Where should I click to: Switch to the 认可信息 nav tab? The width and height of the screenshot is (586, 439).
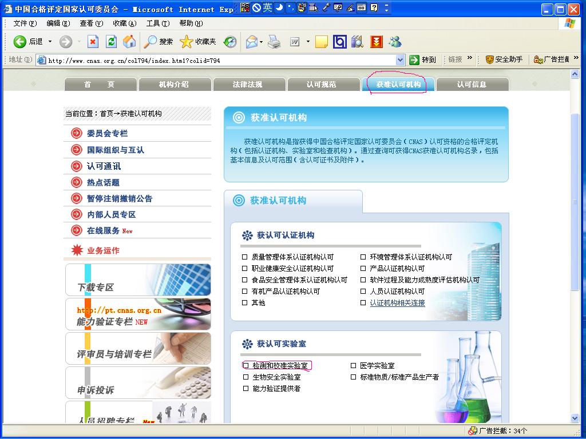coord(472,84)
